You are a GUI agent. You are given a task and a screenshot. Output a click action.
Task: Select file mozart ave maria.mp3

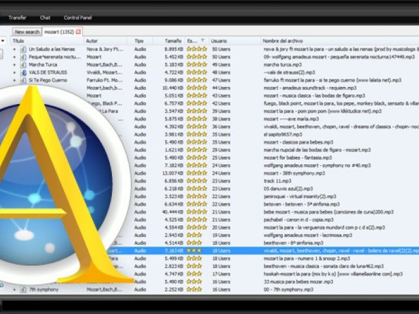pyautogui.click(x=291, y=119)
